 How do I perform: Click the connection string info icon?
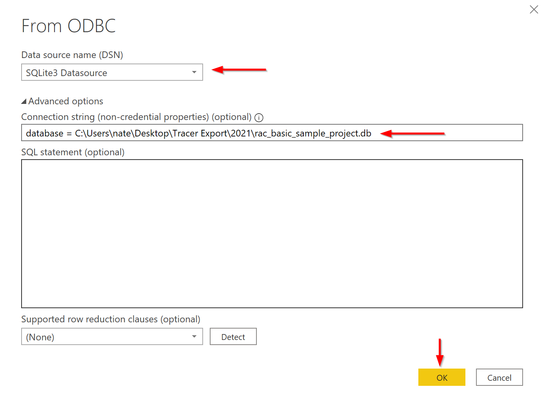click(259, 117)
